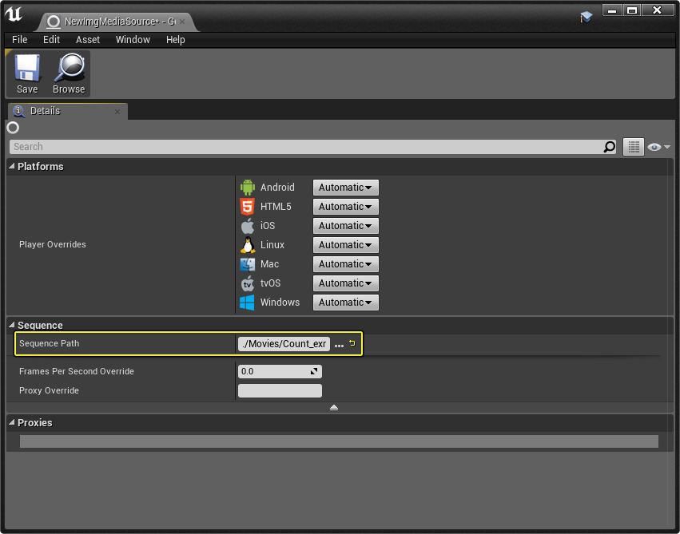Screen dimensions: 680x534
Task: Open the Window menu
Action: [x=133, y=39]
